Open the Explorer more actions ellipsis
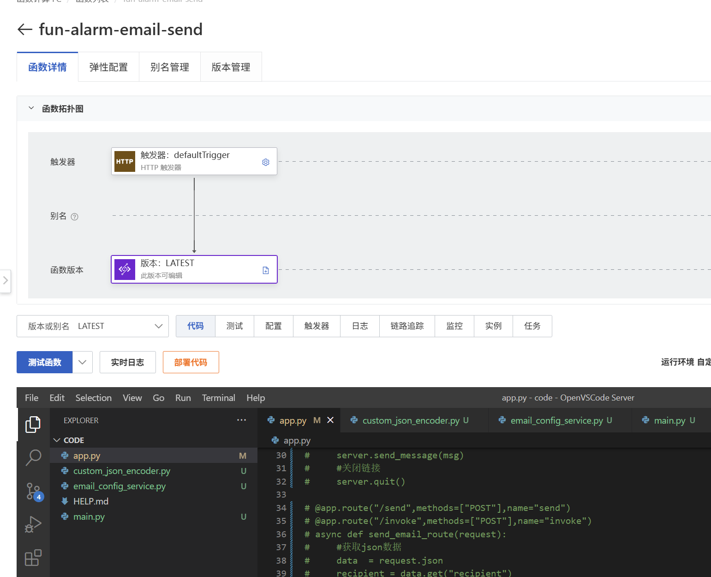This screenshot has height=577, width=711. (x=241, y=420)
